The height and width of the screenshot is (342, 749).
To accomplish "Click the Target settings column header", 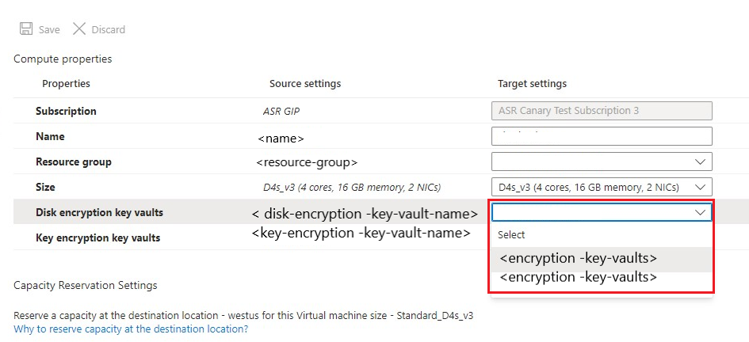I will click(532, 83).
